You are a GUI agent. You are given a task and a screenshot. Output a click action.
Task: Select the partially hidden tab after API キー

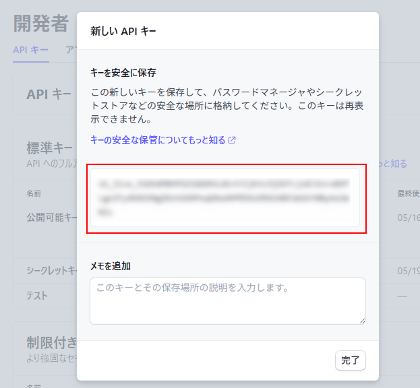70,50
